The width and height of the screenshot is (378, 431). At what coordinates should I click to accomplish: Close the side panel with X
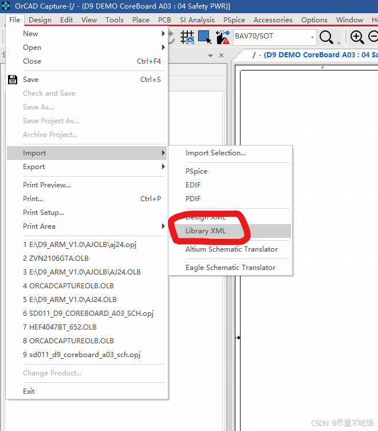[221, 55]
